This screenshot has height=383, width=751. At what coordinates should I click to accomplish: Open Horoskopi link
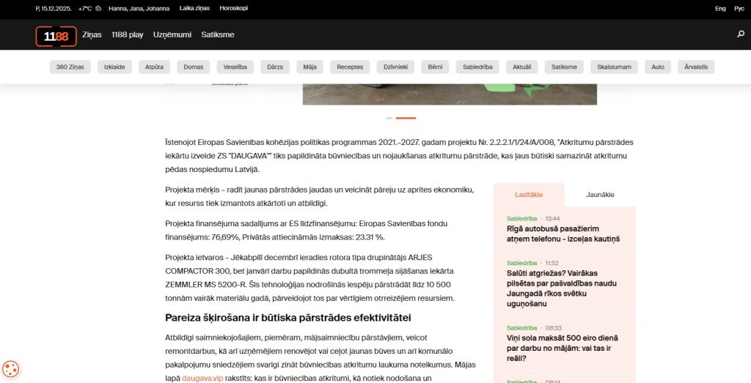coord(234,8)
